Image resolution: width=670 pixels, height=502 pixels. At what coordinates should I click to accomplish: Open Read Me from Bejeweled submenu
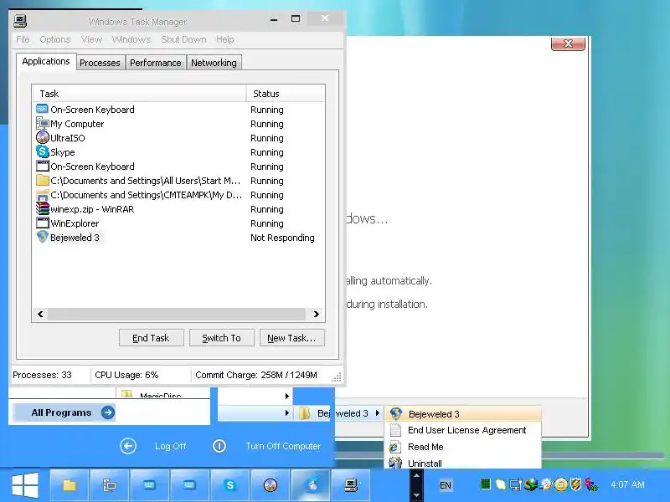click(x=463, y=447)
